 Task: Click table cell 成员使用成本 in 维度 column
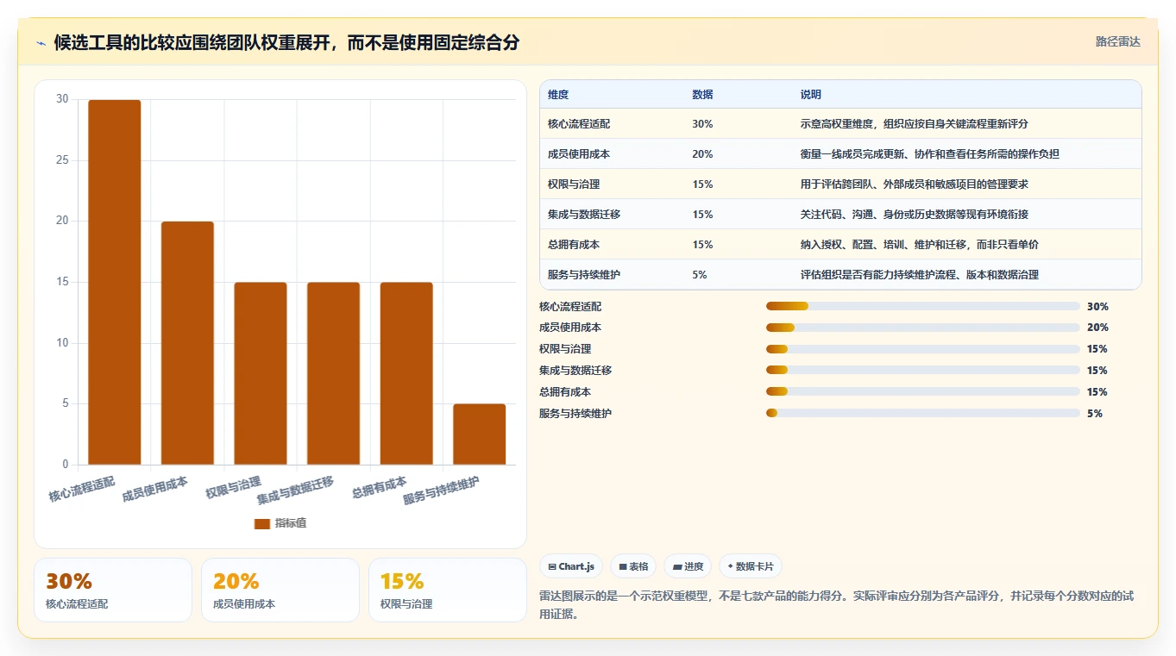579,154
